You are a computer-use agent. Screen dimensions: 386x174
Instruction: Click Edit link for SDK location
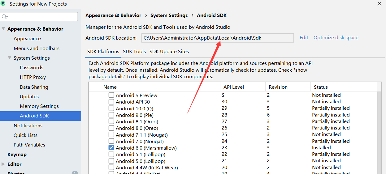[304, 38]
